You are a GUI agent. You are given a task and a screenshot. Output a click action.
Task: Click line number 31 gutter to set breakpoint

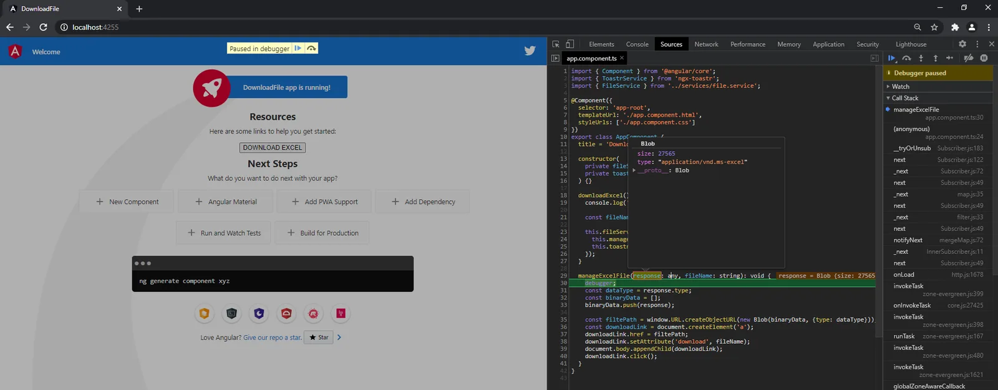pyautogui.click(x=563, y=290)
